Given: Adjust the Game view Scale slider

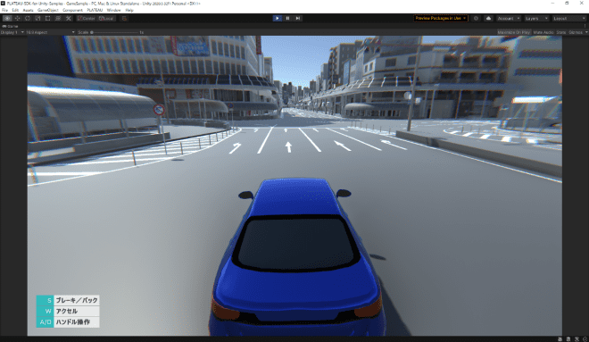Looking at the screenshot, I should (x=114, y=32).
